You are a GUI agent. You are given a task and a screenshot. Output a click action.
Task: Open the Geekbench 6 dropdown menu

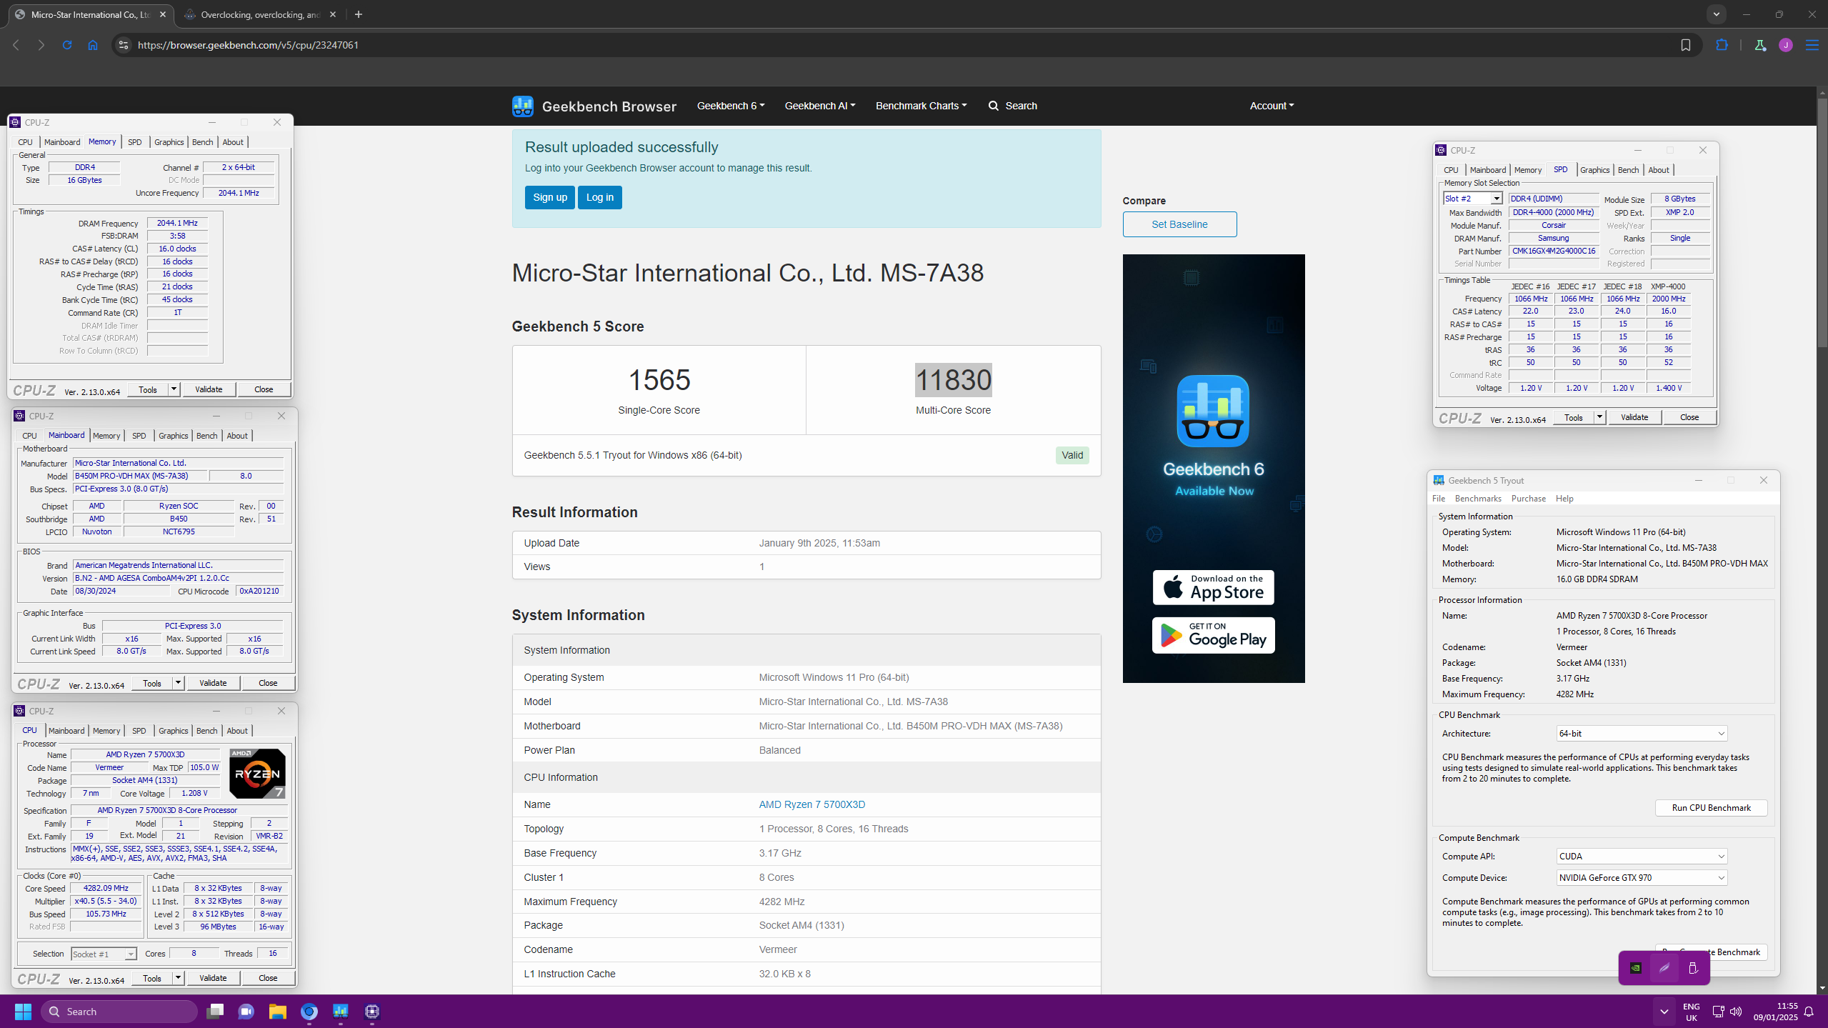click(x=731, y=106)
